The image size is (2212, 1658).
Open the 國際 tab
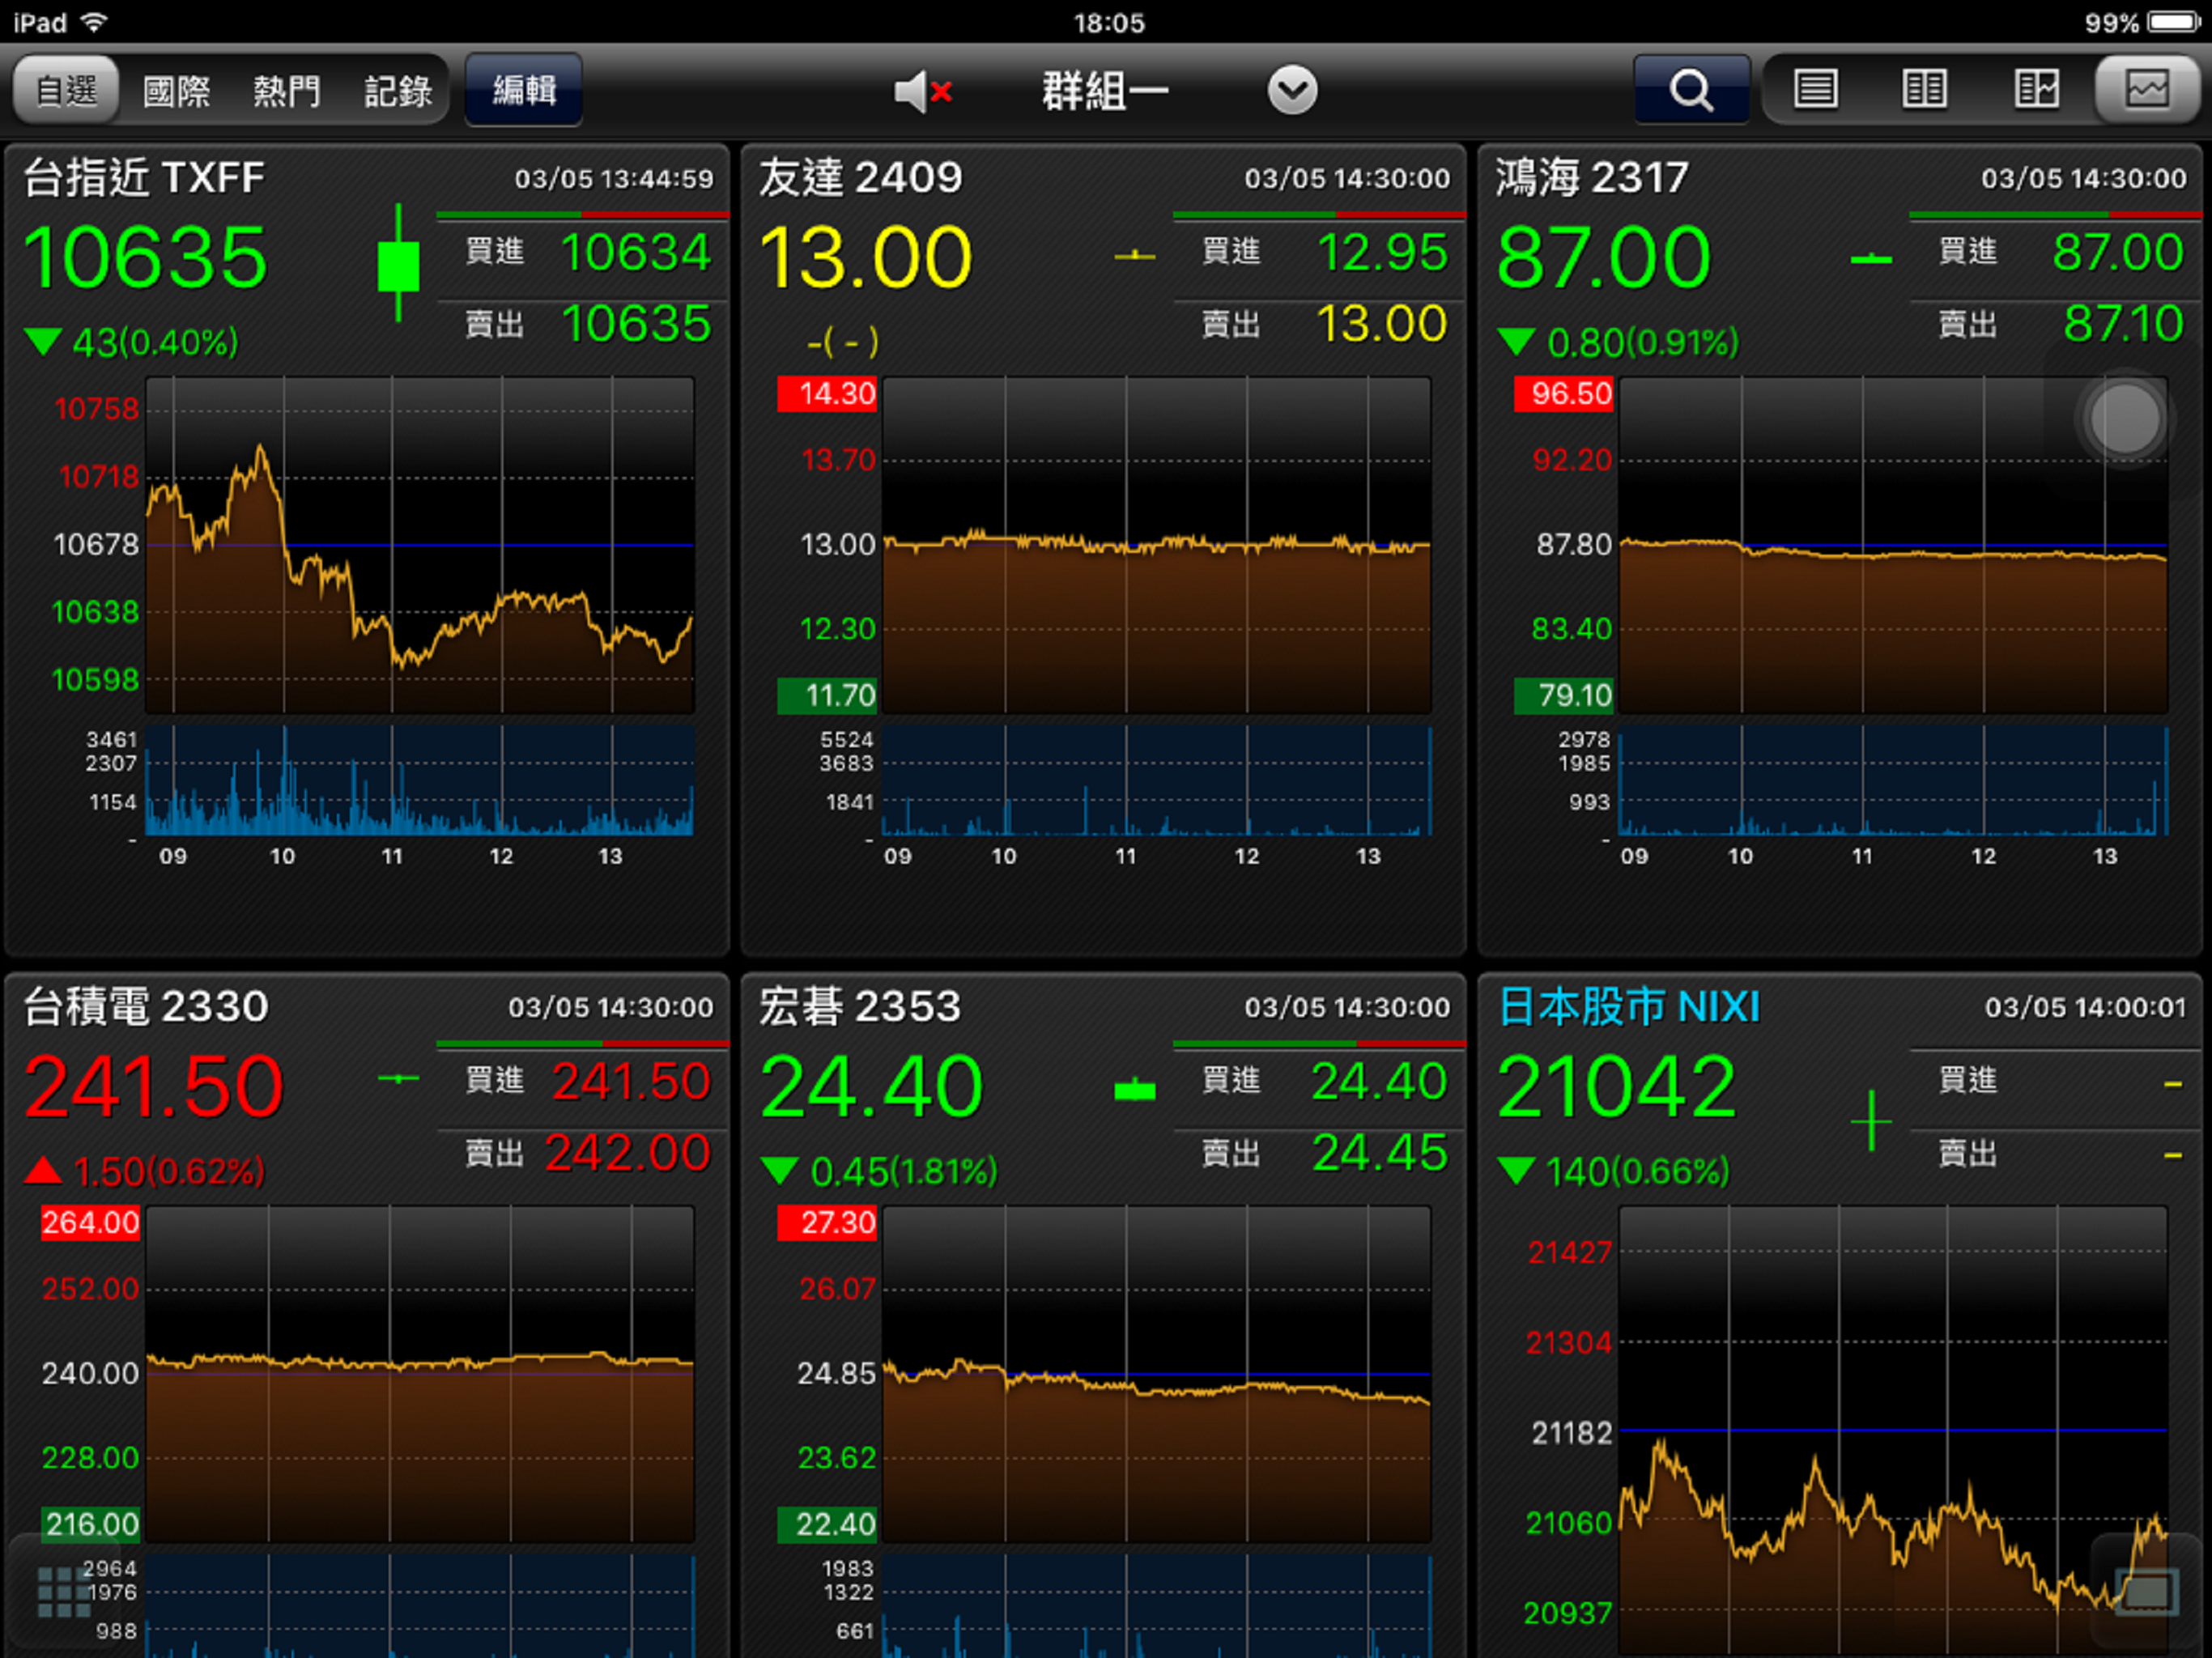click(176, 92)
